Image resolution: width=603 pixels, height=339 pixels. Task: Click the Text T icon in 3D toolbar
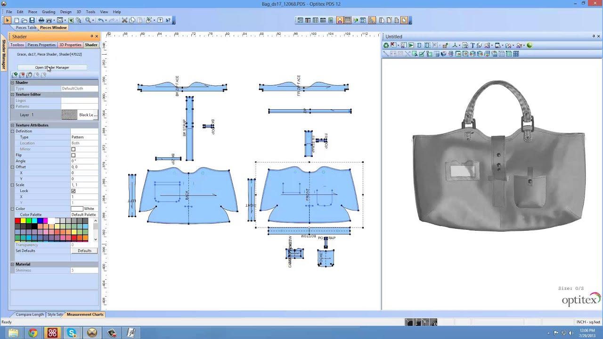click(472, 45)
